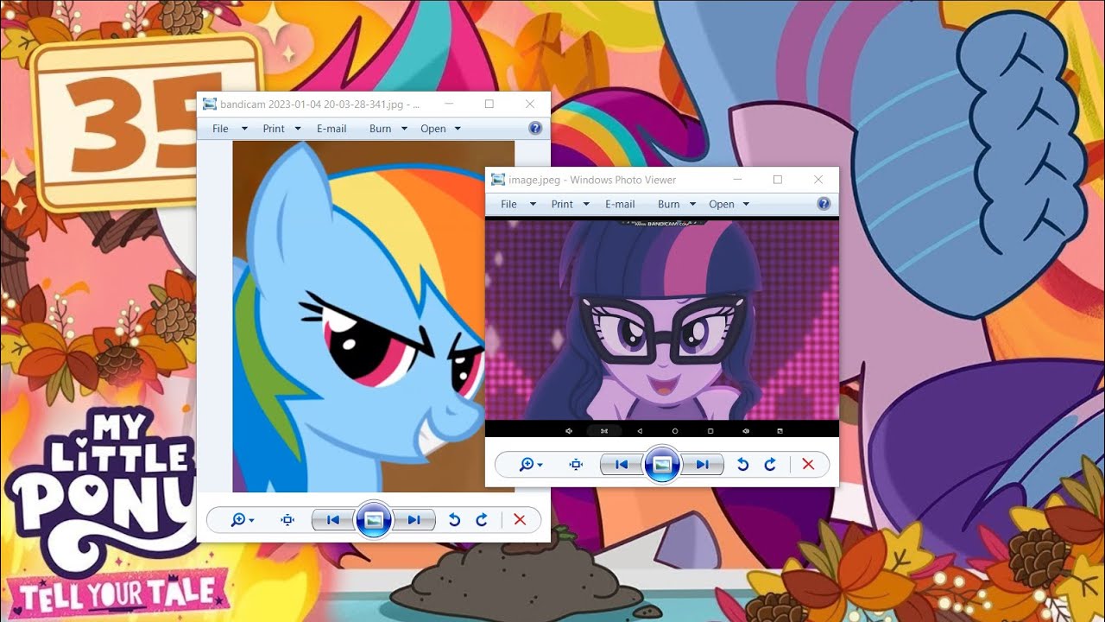The height and width of the screenshot is (622, 1105).
Task: Click bandicam window title bar photo icon
Action: [x=210, y=104]
